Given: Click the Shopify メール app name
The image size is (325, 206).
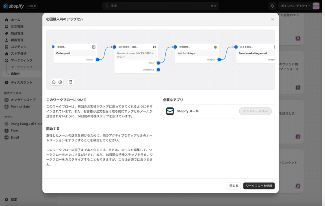Looking at the screenshot, I should tap(187, 111).
